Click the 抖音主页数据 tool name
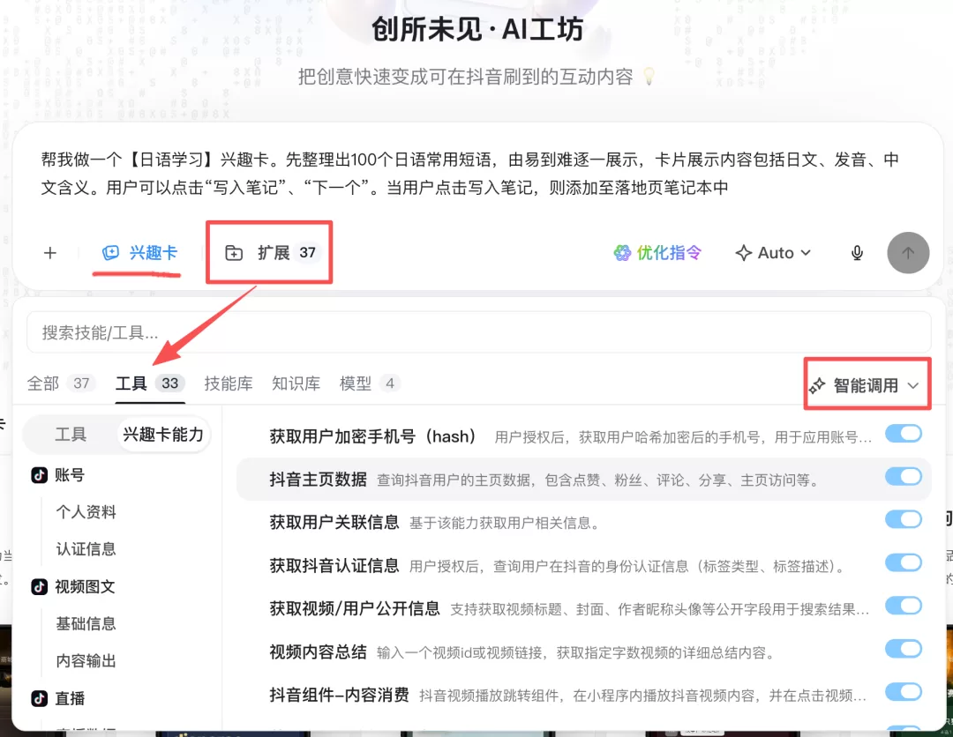 (318, 480)
